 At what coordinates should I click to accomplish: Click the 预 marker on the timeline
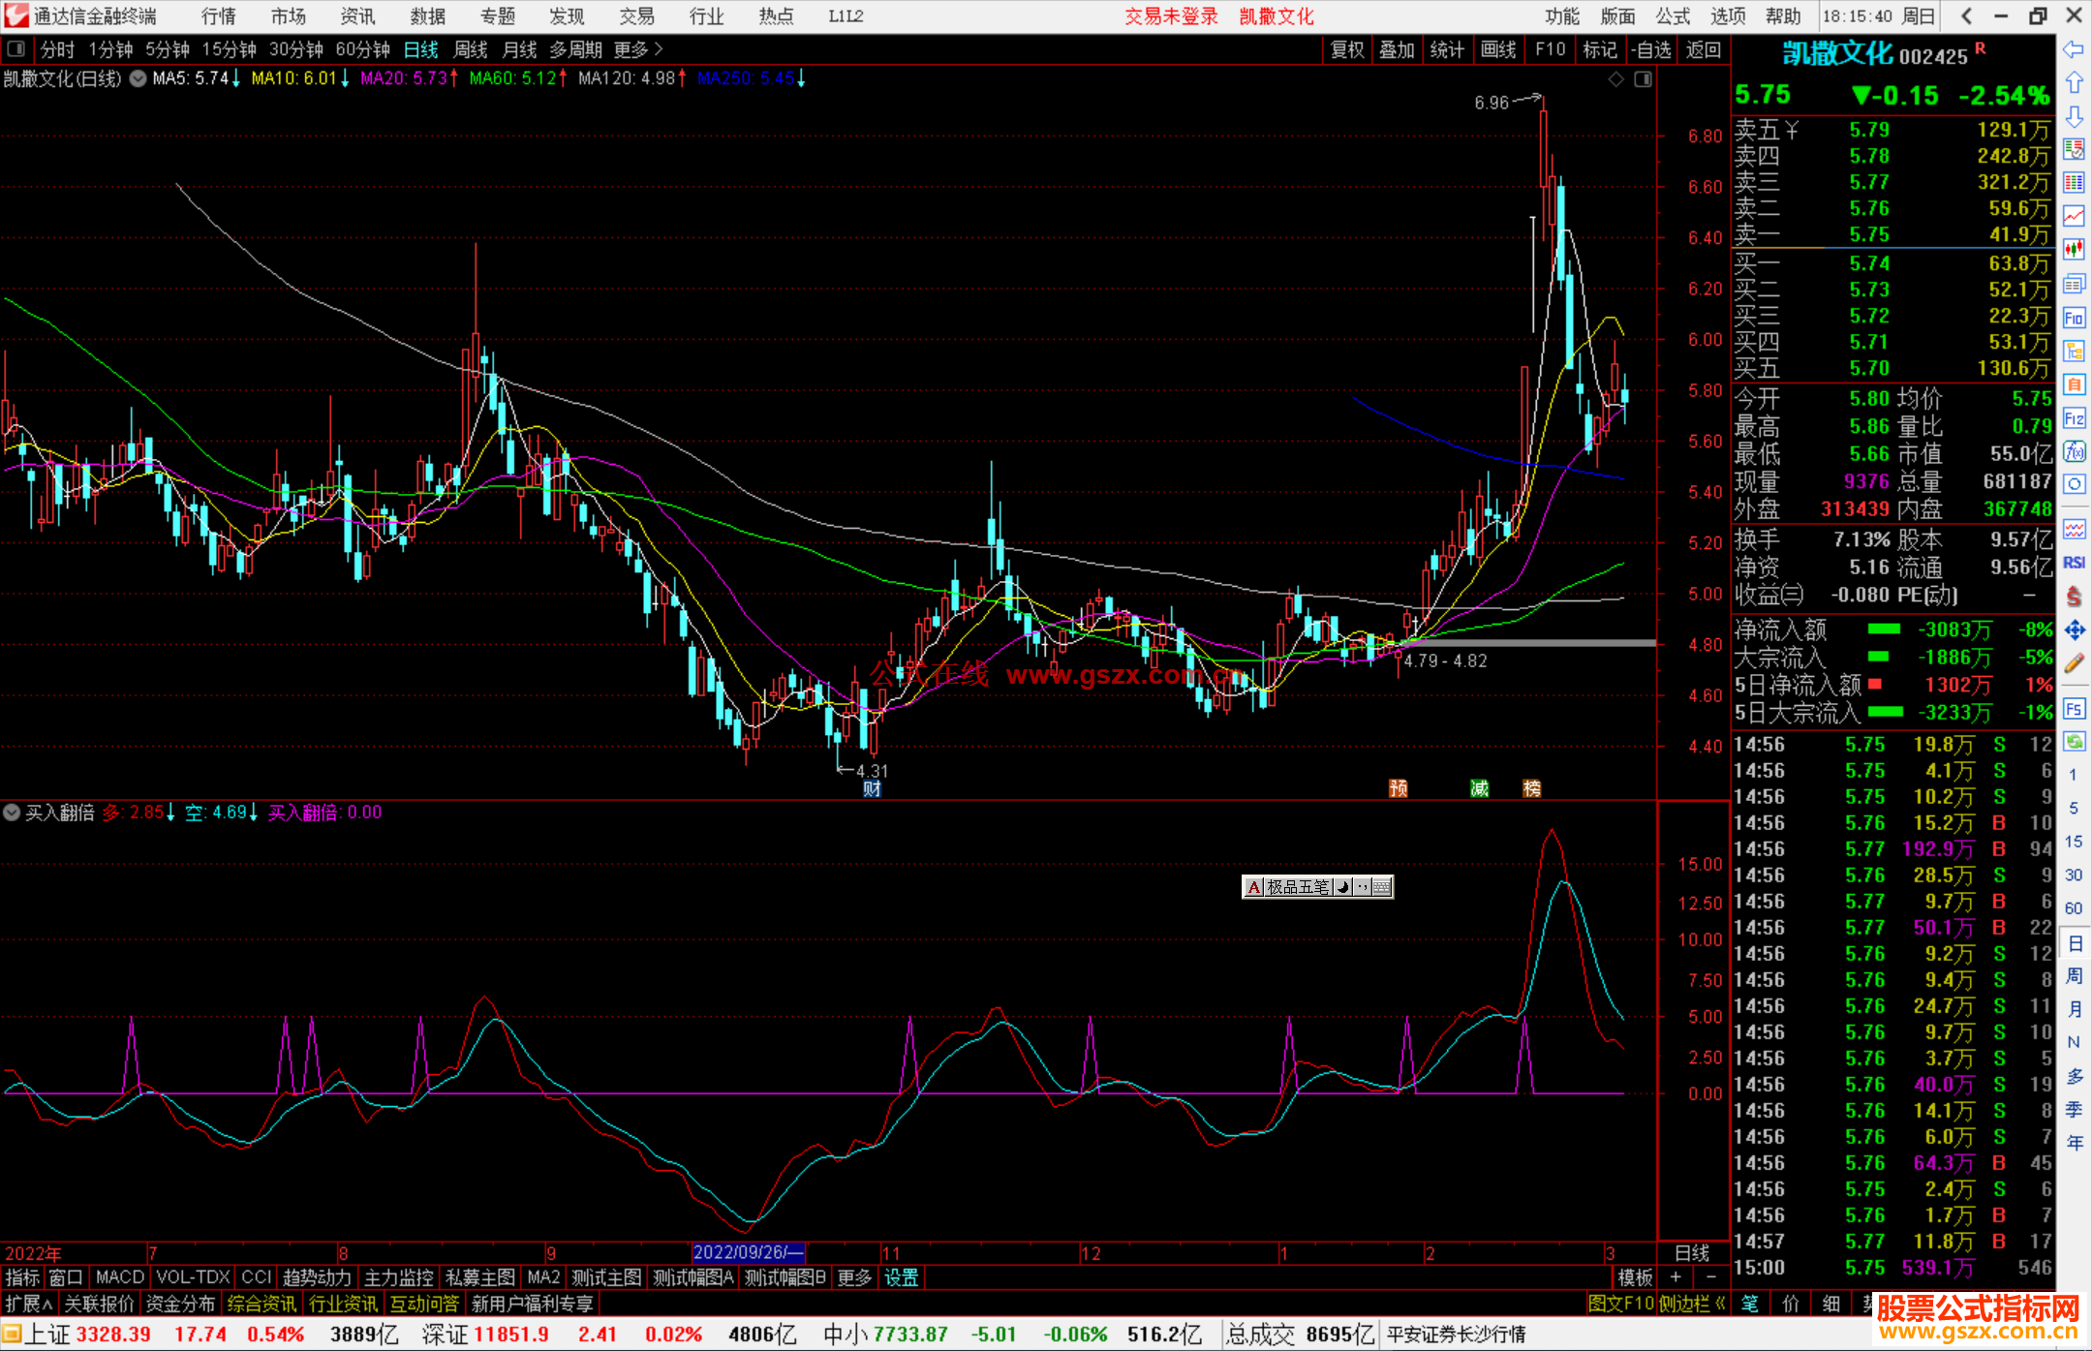click(1398, 788)
